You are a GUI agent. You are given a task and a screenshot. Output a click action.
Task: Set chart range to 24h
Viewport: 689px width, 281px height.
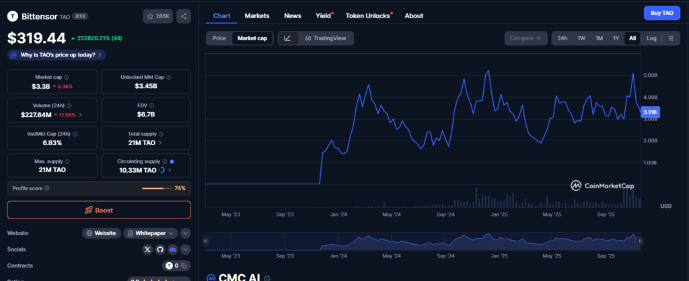(563, 38)
